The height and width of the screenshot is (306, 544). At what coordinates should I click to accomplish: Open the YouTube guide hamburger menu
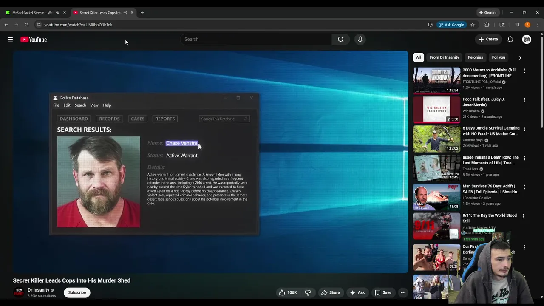point(10,40)
